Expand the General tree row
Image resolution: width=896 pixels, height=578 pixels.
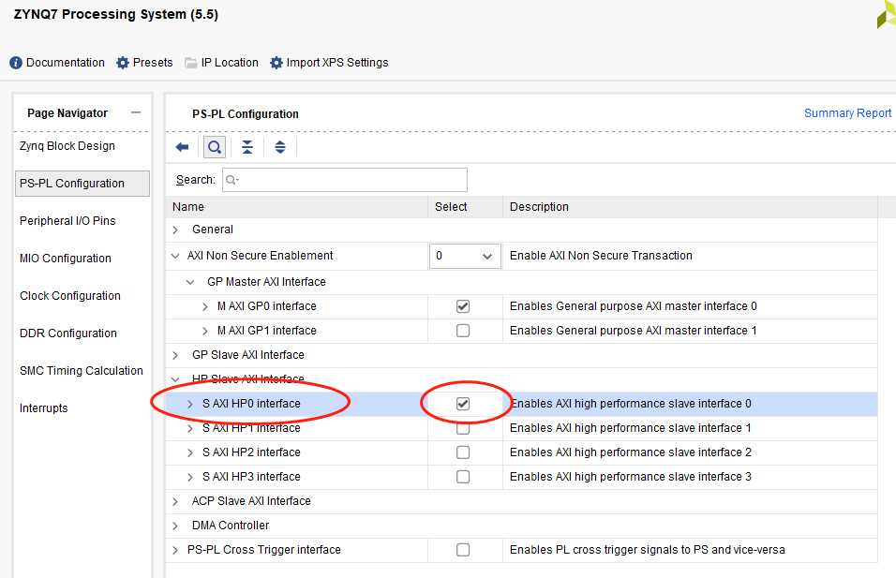point(175,230)
